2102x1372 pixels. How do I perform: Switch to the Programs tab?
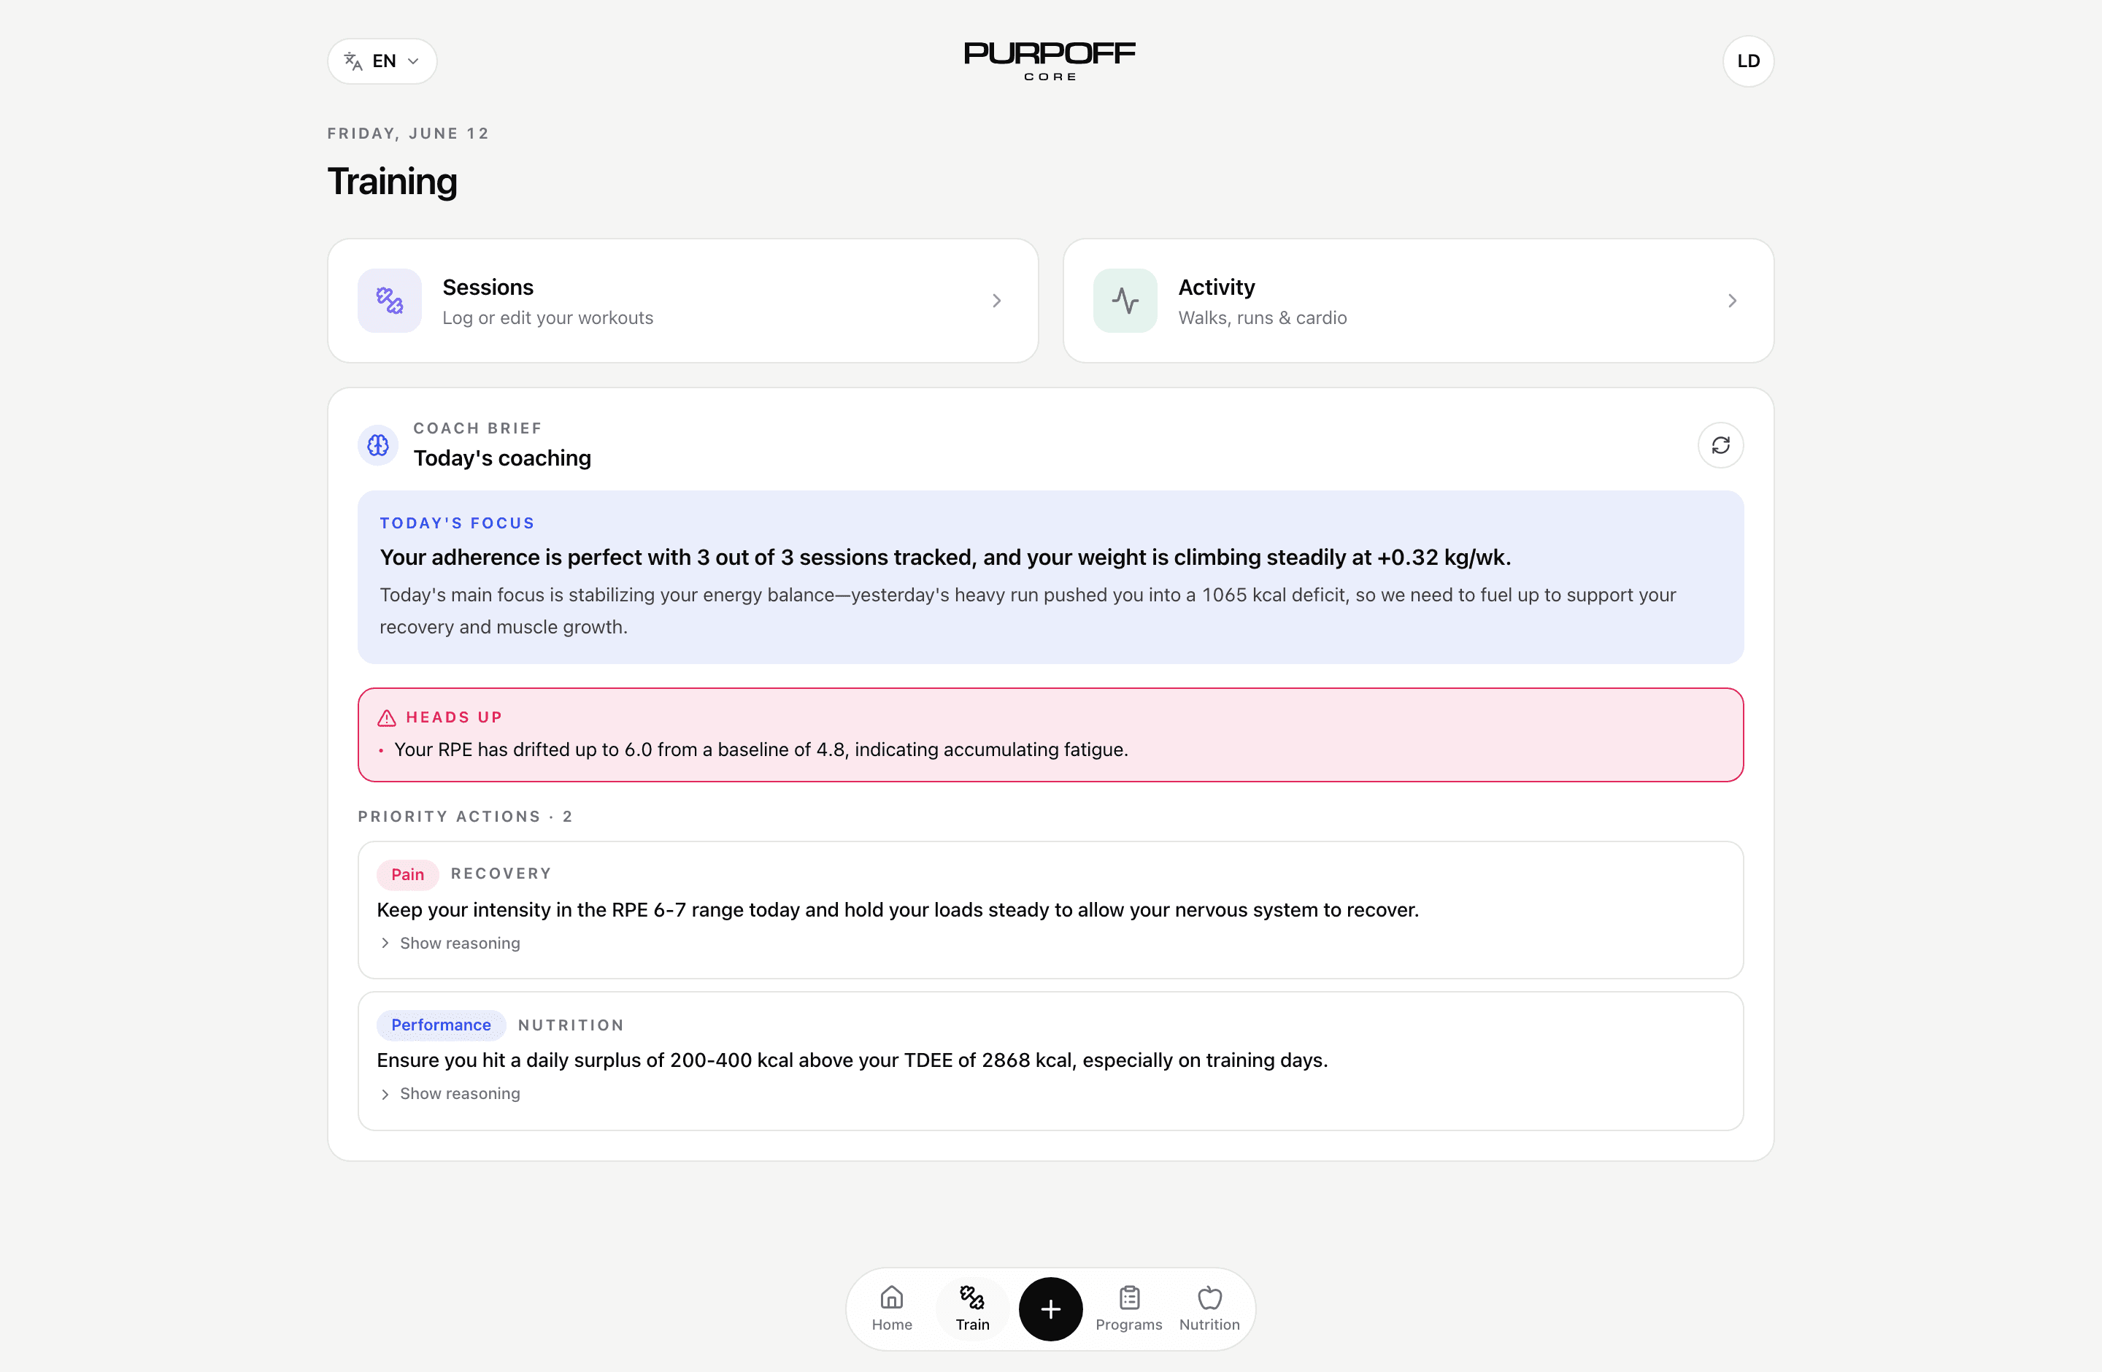(1128, 1309)
